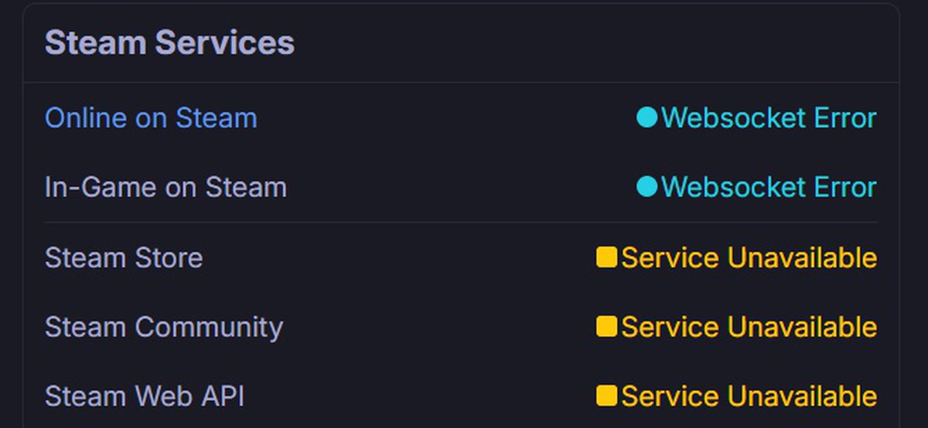Select the In-Game on Steam label
928x428 pixels.
pos(165,187)
